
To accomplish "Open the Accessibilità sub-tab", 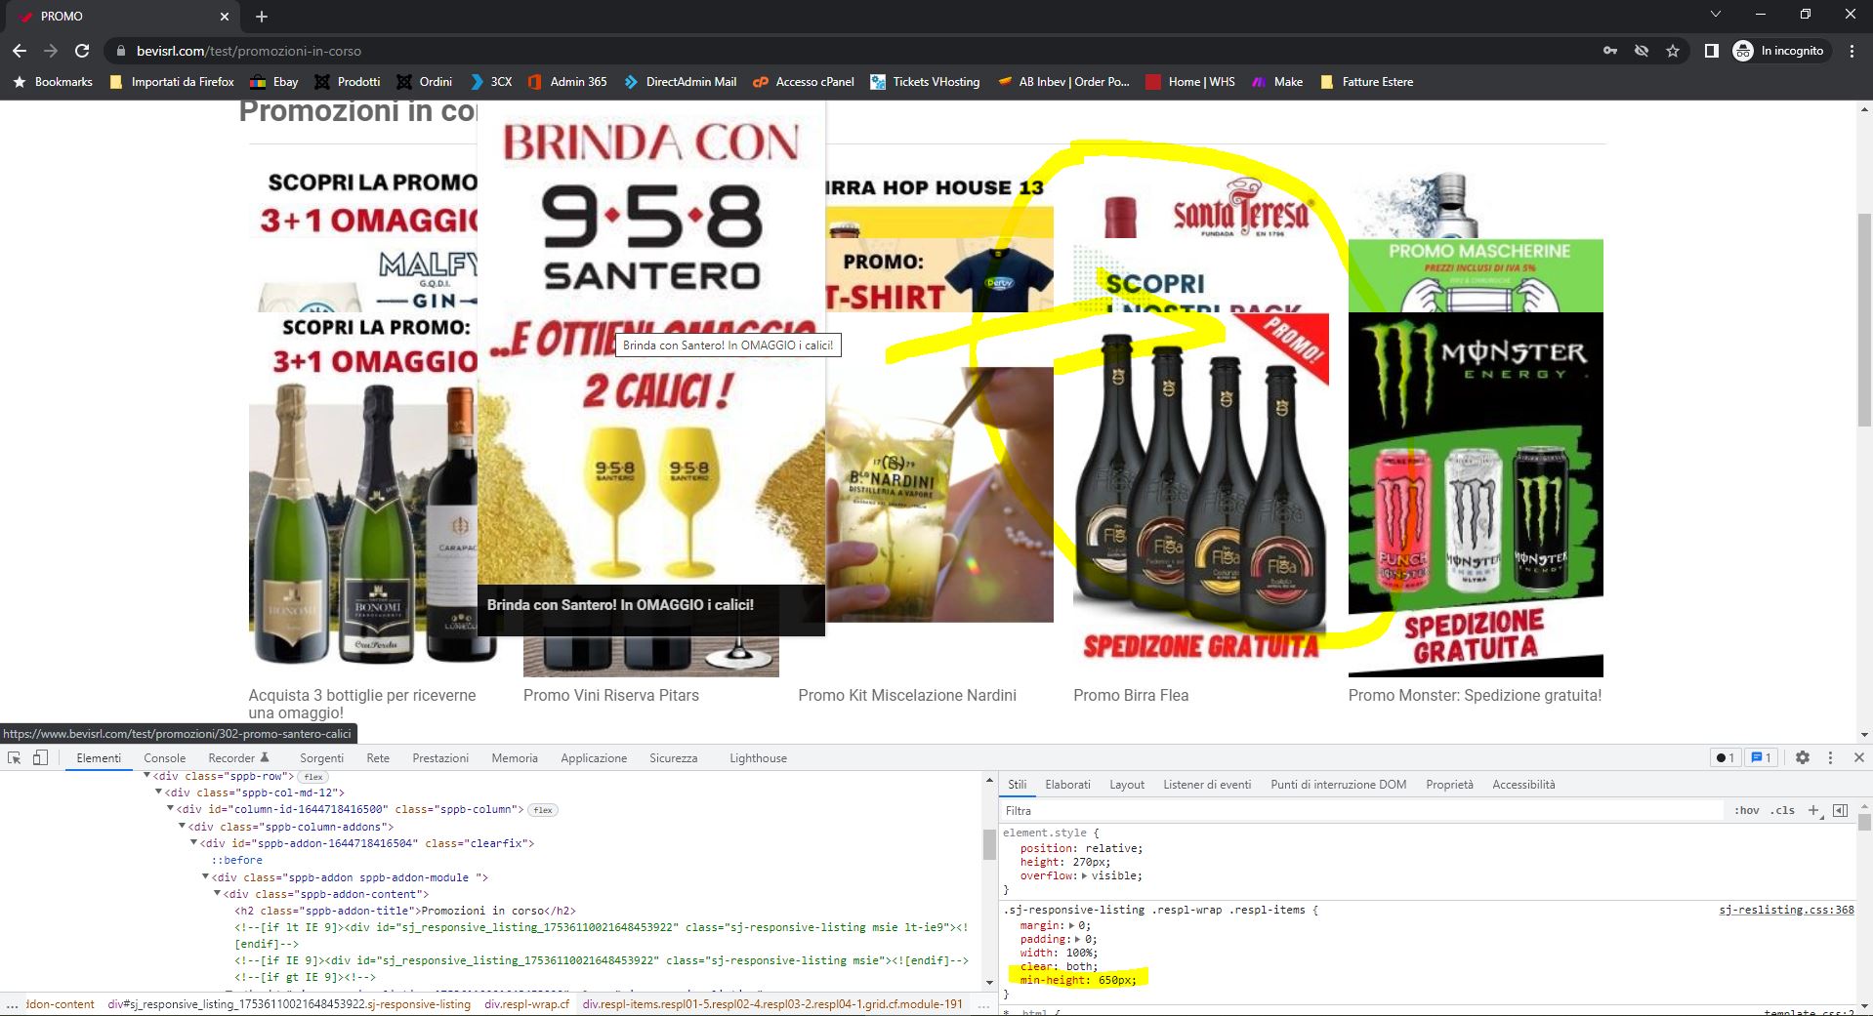I will click(1523, 785).
